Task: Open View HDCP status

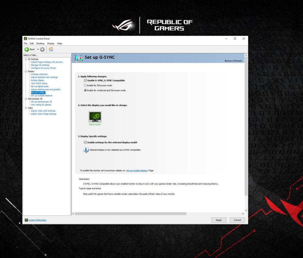Action: pos(39,84)
